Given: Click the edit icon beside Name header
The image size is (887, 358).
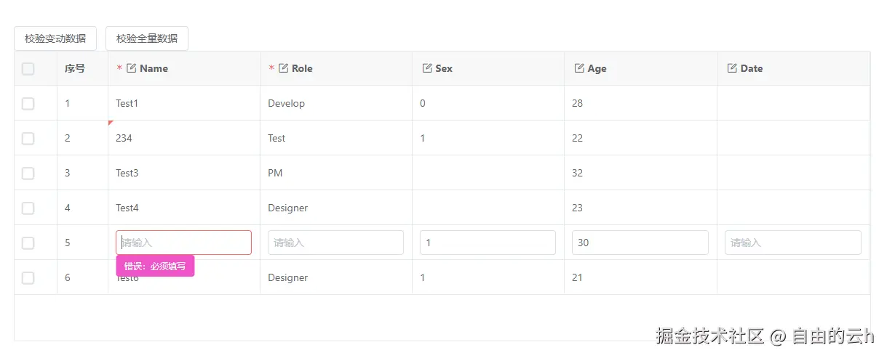Looking at the screenshot, I should 132,68.
